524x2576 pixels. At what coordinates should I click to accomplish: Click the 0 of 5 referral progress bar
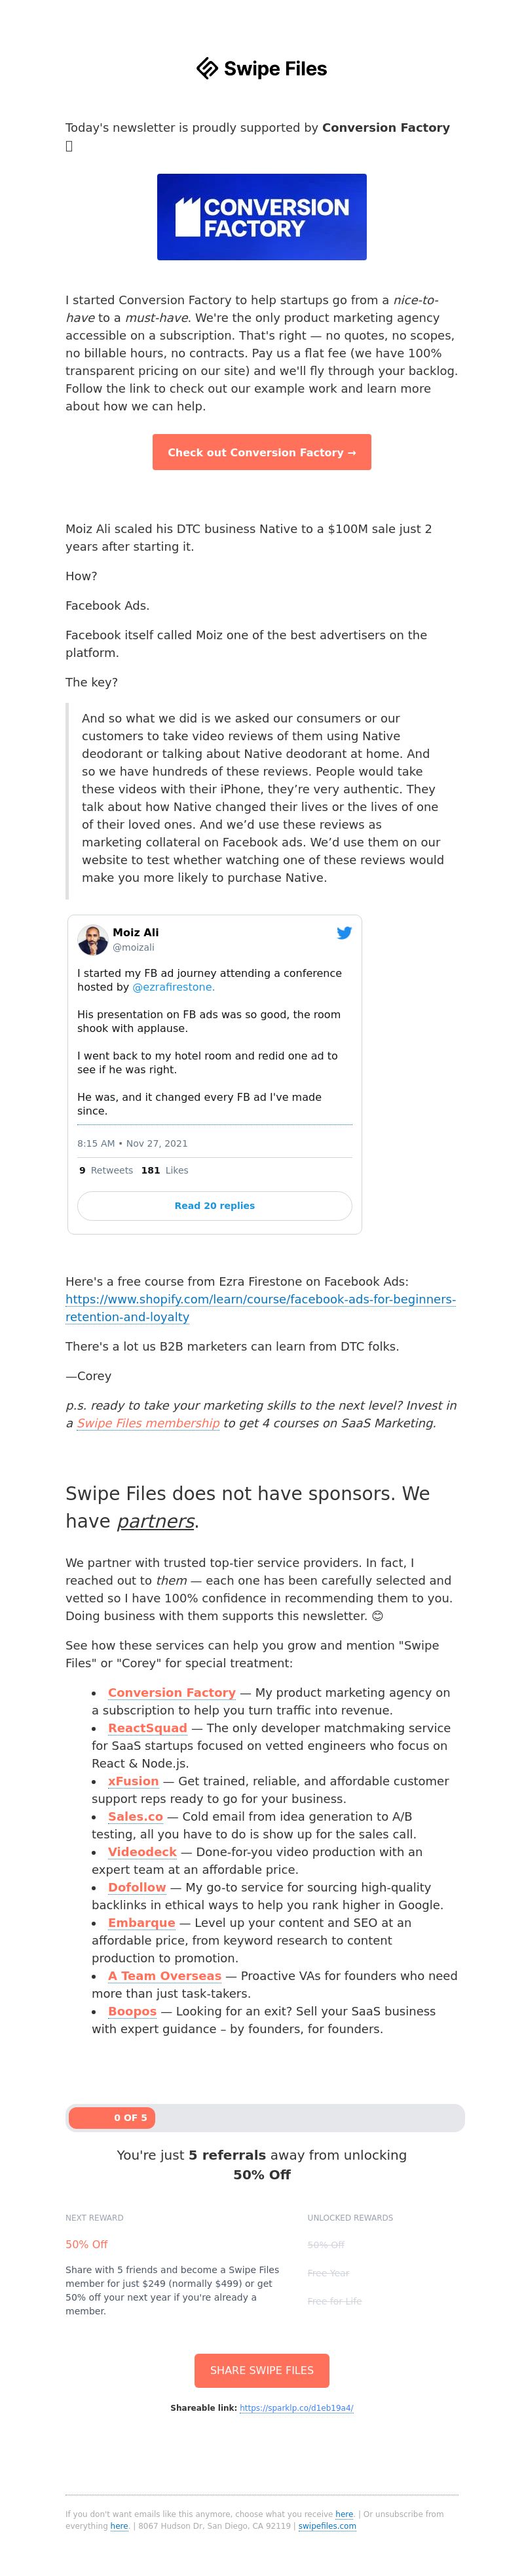[x=265, y=2117]
